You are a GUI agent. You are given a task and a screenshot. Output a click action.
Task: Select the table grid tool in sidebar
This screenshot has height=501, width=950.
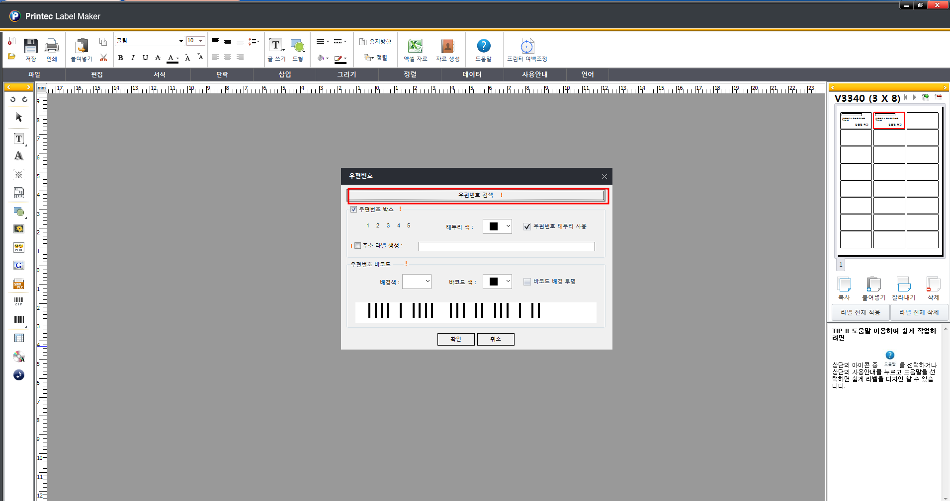[x=19, y=338]
